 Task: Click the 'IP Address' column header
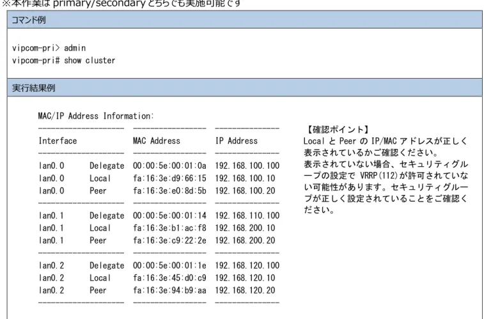point(237,141)
